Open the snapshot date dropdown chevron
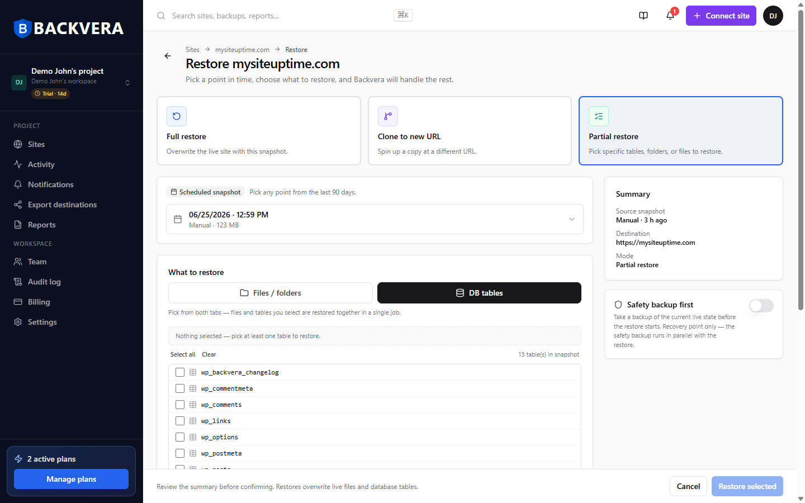The height and width of the screenshot is (503, 805). click(572, 219)
